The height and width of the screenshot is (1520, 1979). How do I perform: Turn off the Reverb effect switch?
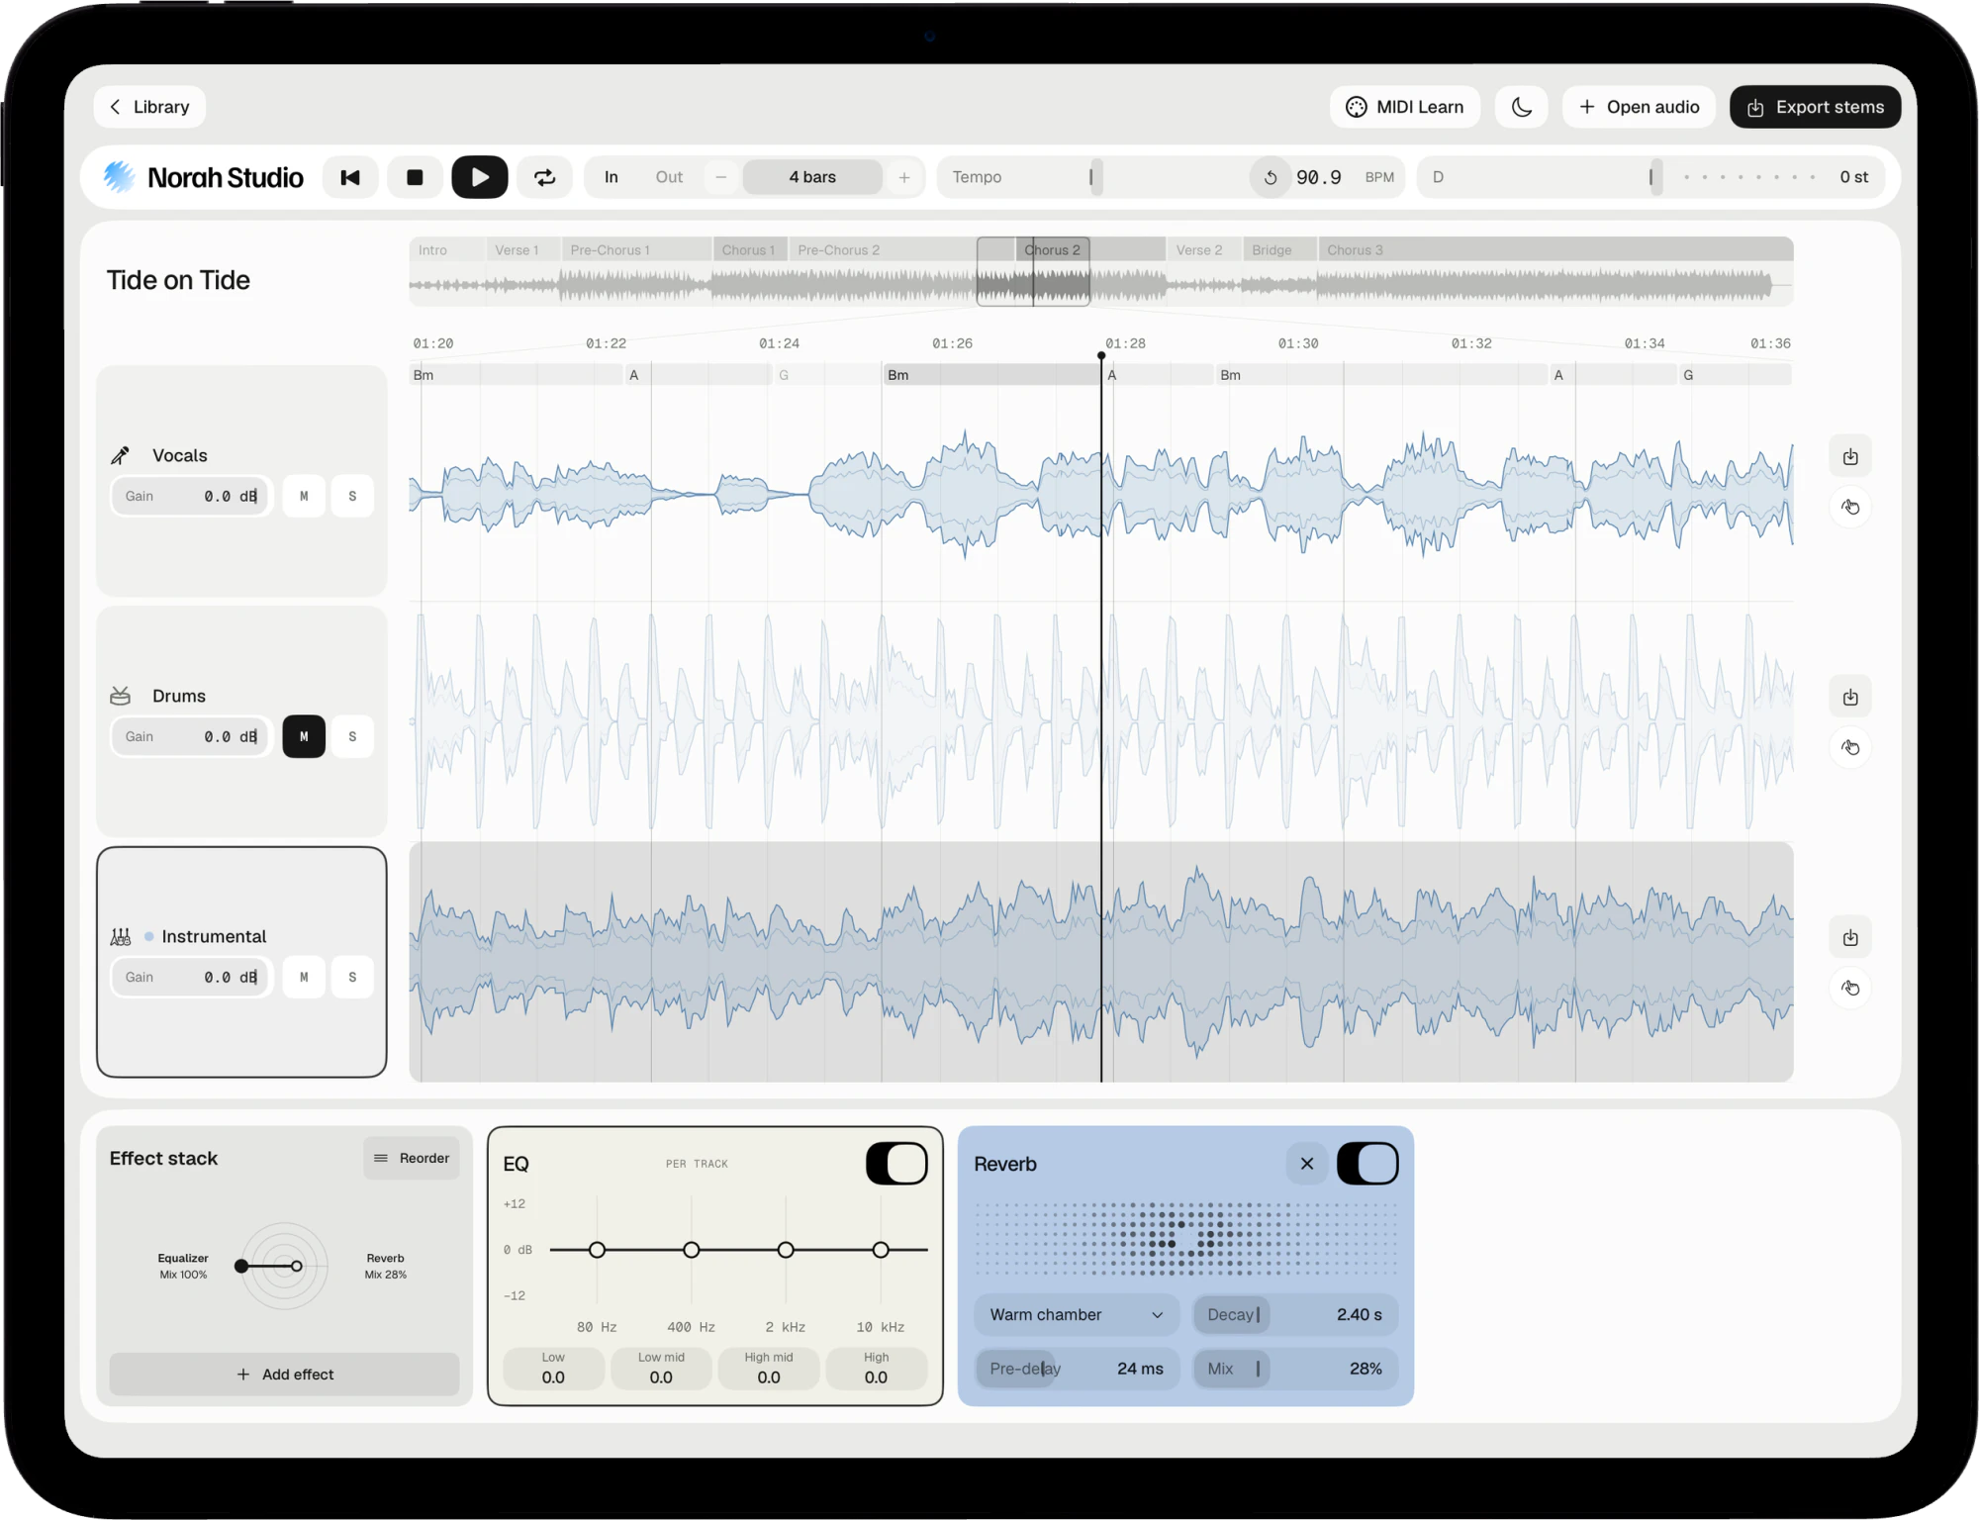(1367, 1164)
